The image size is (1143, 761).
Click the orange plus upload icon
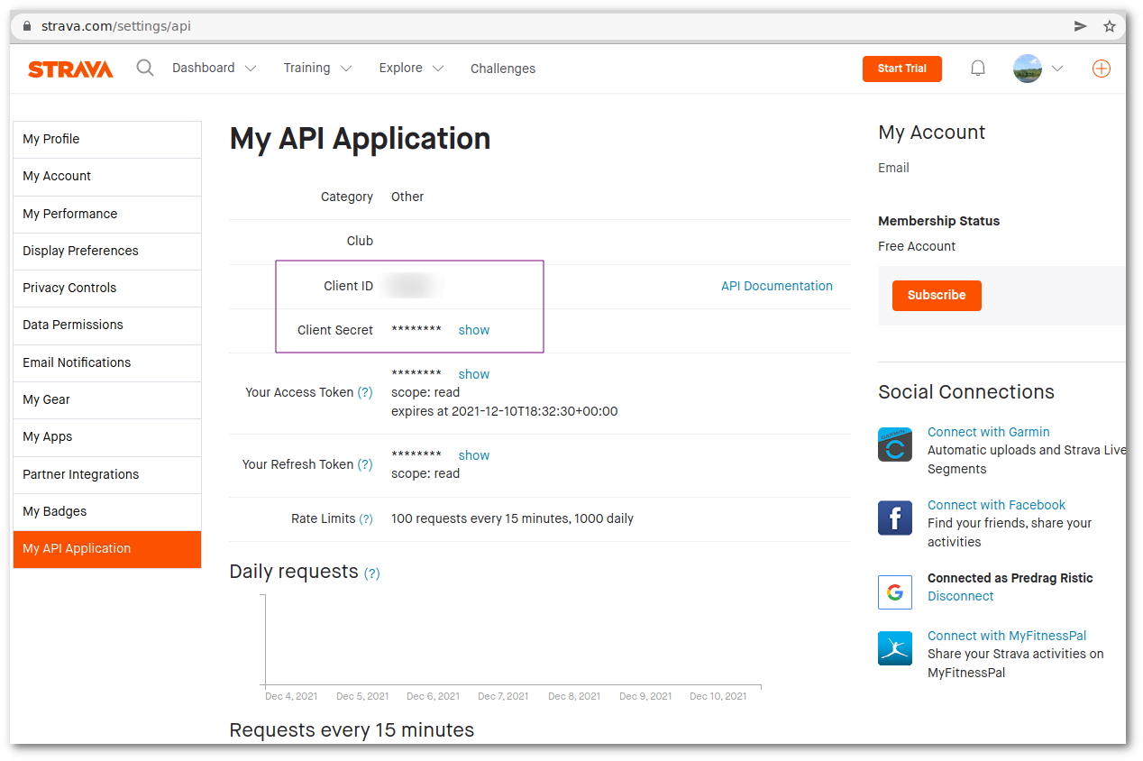(1102, 69)
